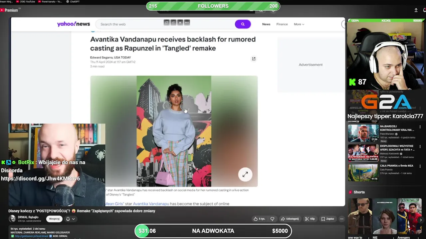Open options for CAŁA PRAWDA o firmie IKEA video
Viewport: 426px width, 239px height.
click(420, 166)
